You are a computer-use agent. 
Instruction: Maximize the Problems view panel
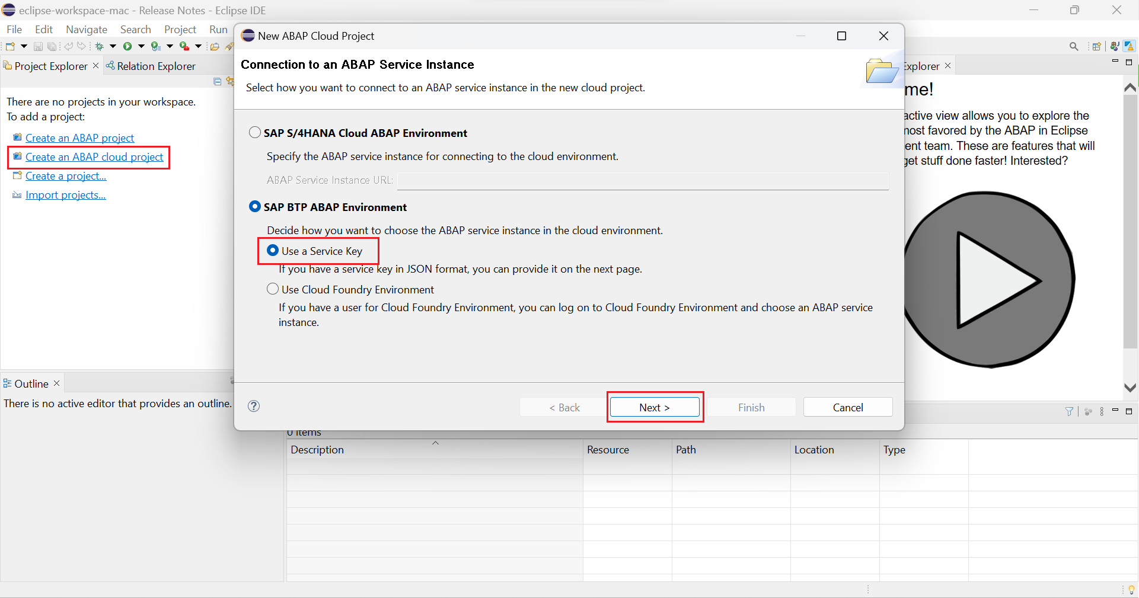1129,411
